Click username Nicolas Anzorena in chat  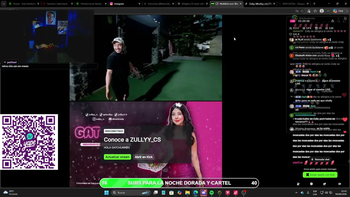[305, 129]
